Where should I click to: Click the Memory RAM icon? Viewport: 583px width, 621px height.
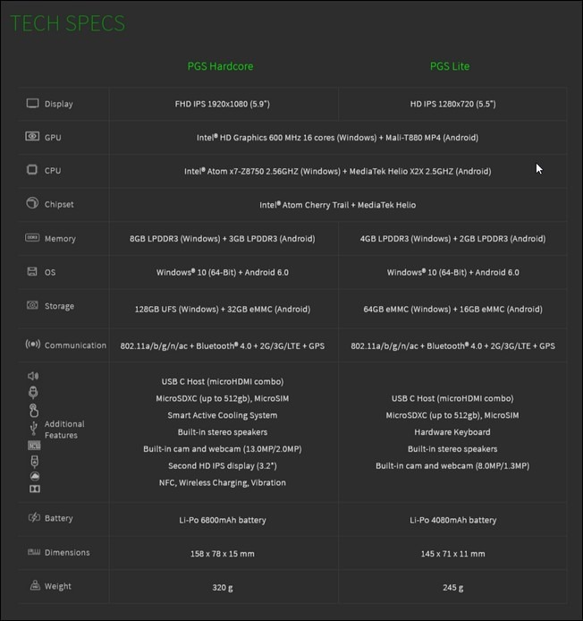click(32, 237)
